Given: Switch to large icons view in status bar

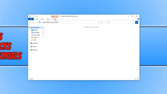Looking at the screenshot, I should (x=138, y=79).
